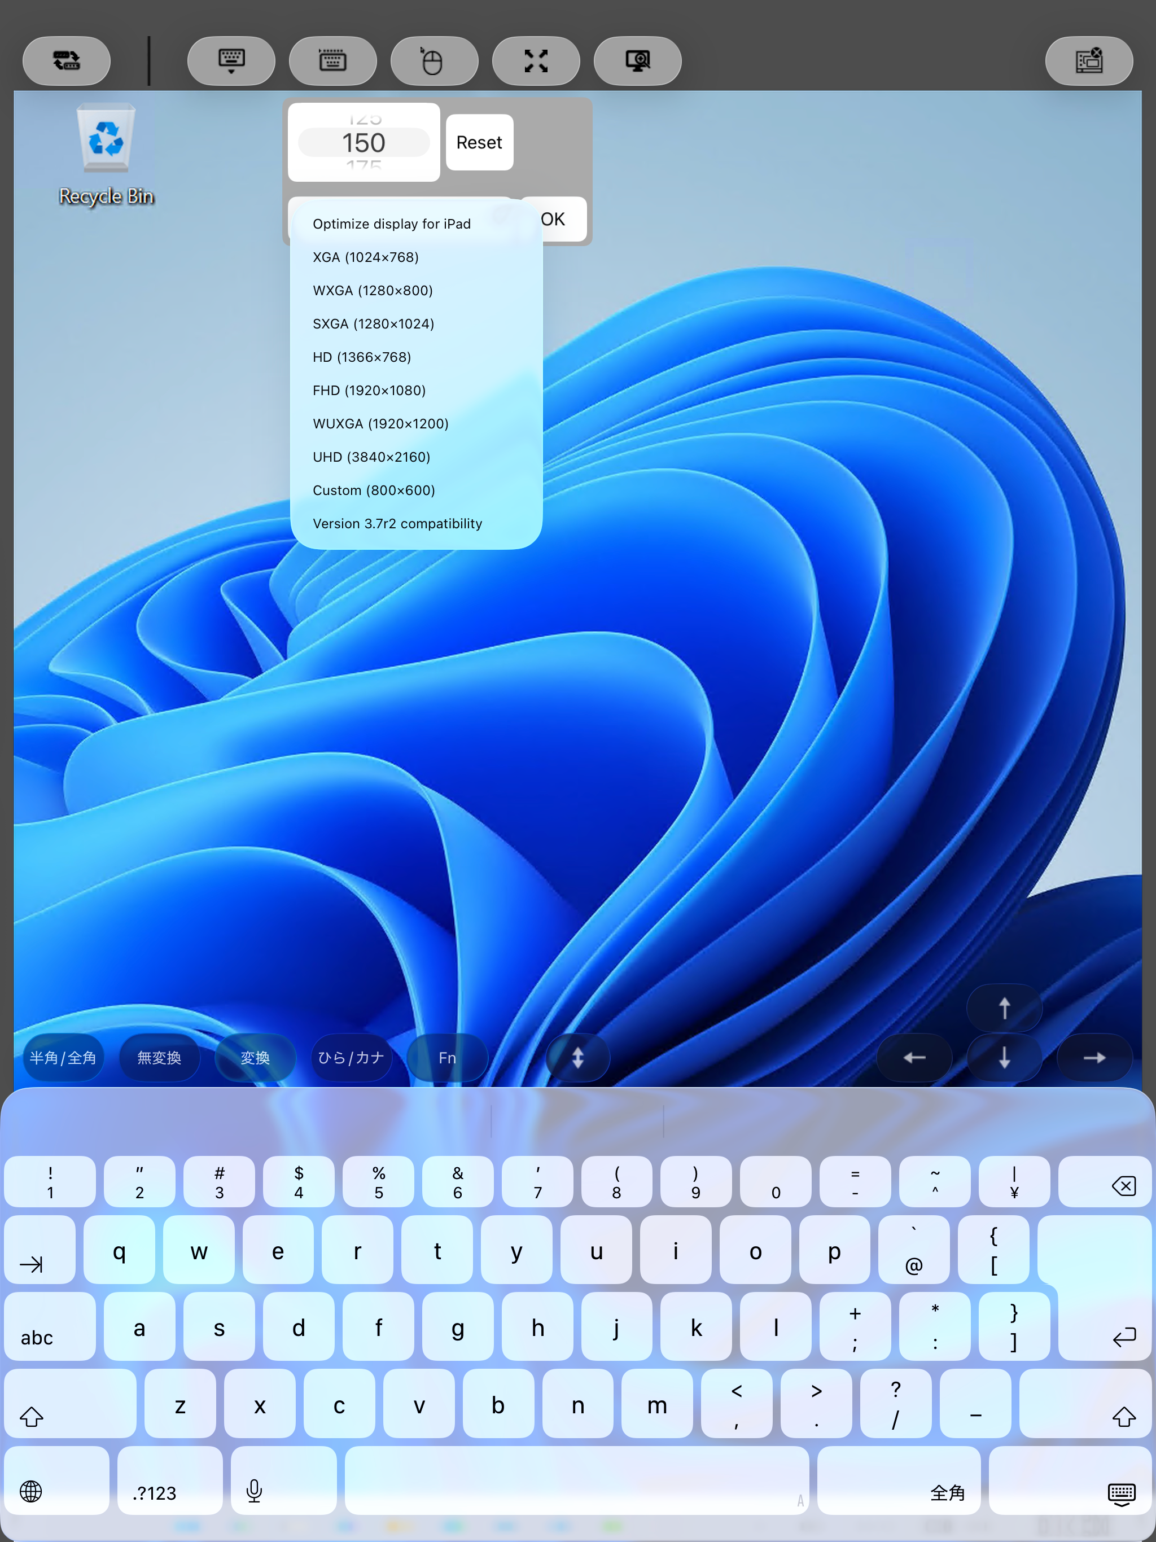Tap the 全角 key
Viewport: 1156px width, 1542px height.
[x=899, y=1480]
